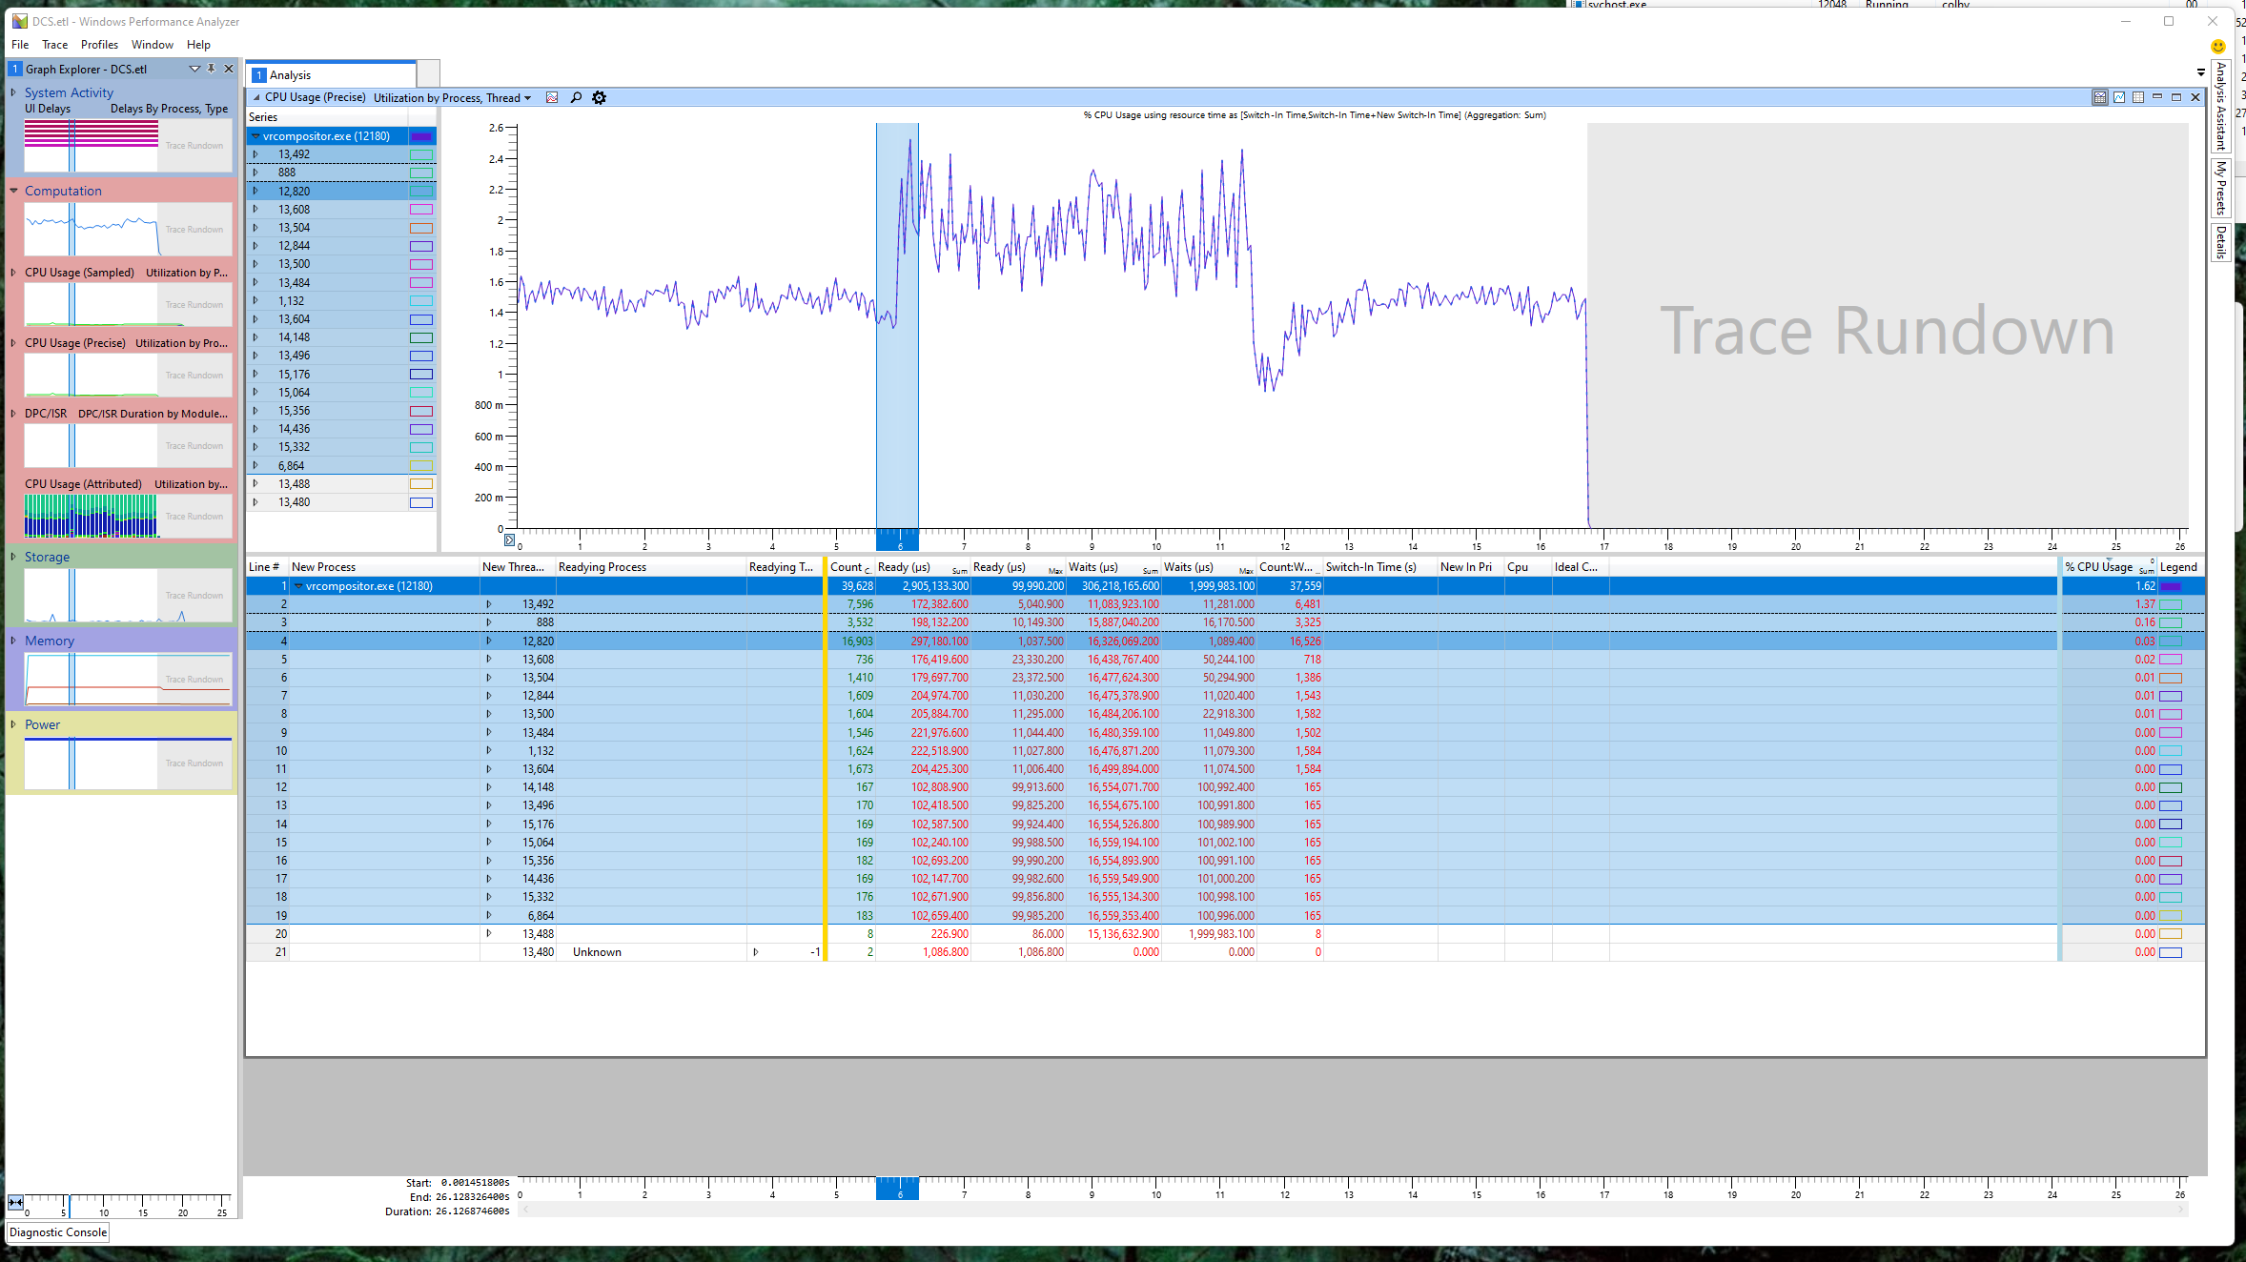Viewport: 2246px width, 1262px height.
Task: Open the tab list overflow arrow
Action: [x=2200, y=72]
